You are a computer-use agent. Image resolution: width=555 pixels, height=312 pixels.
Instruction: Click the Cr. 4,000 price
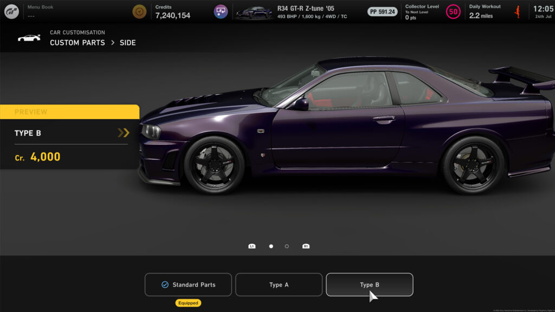tap(37, 157)
